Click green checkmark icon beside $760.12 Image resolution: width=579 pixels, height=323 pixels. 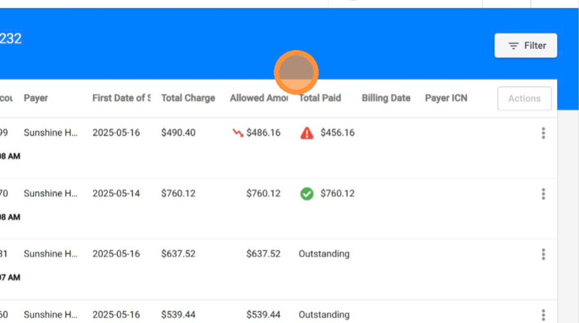click(x=306, y=194)
